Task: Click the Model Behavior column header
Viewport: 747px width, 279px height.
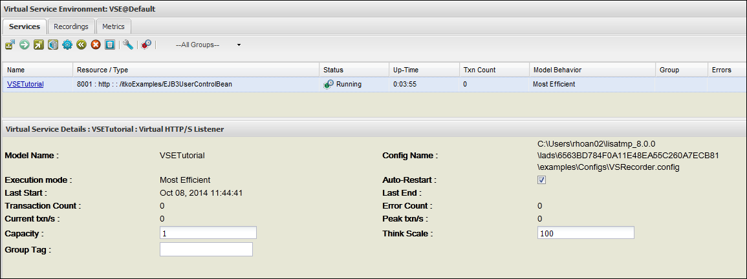Action: [592, 70]
